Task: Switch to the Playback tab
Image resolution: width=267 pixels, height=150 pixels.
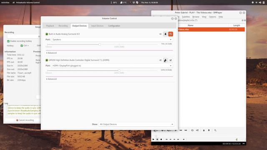Action: 50,26
